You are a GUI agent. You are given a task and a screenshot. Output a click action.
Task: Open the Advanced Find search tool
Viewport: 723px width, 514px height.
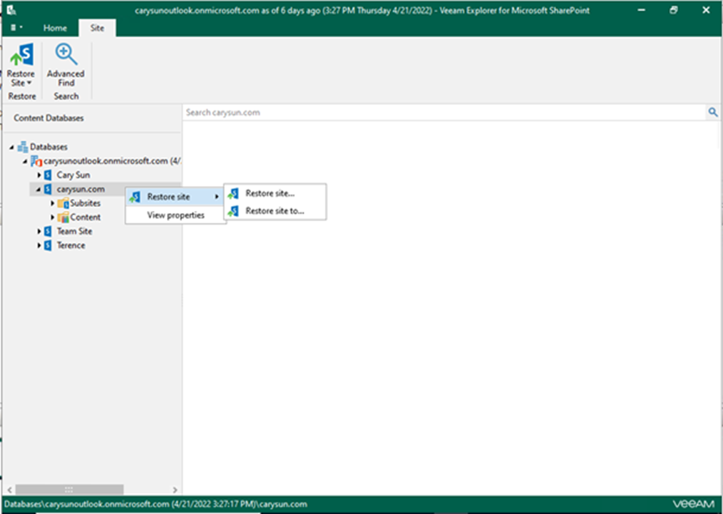(66, 66)
